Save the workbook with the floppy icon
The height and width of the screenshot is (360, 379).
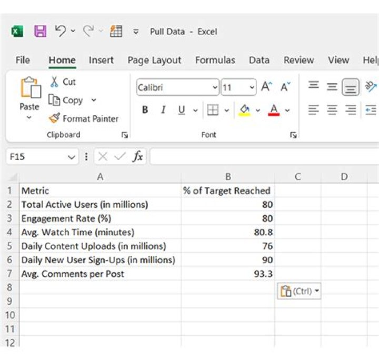coord(41,31)
